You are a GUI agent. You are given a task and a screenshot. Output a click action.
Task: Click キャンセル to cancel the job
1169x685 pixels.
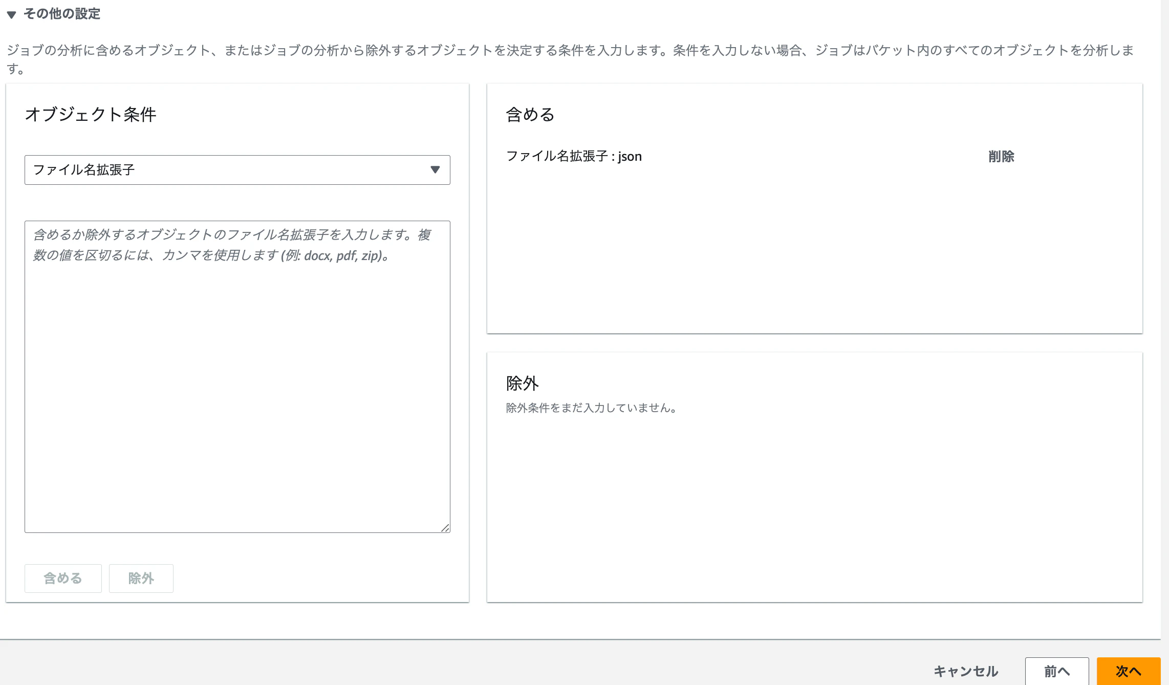[965, 671]
